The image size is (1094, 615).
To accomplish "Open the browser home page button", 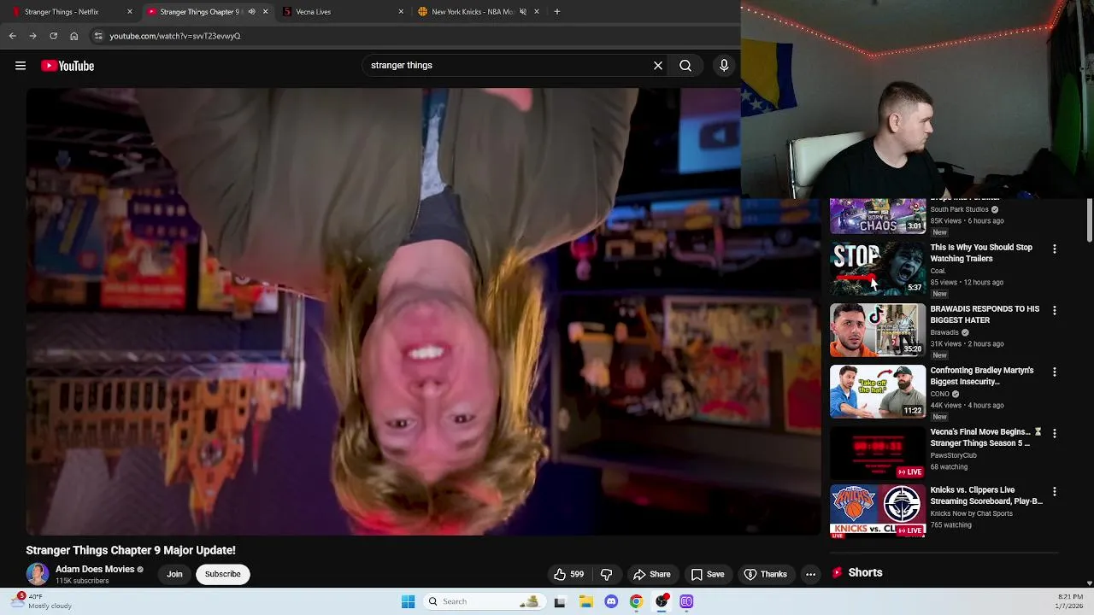I will click(x=74, y=36).
